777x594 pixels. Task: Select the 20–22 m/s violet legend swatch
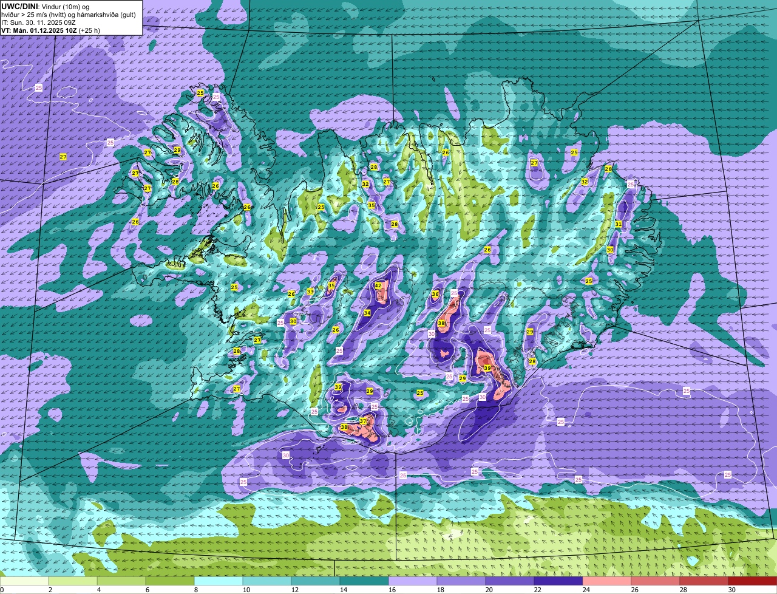point(510,581)
